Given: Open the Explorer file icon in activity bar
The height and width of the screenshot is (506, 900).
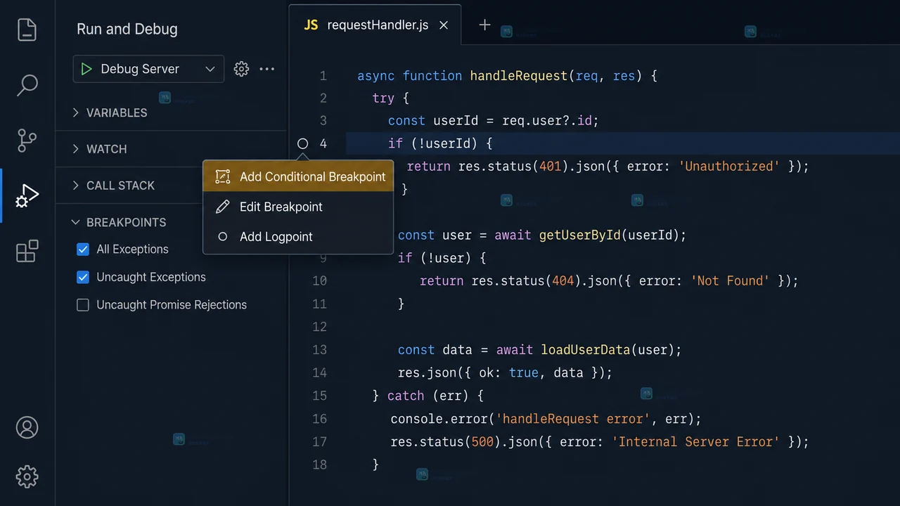Looking at the screenshot, I should (x=27, y=30).
